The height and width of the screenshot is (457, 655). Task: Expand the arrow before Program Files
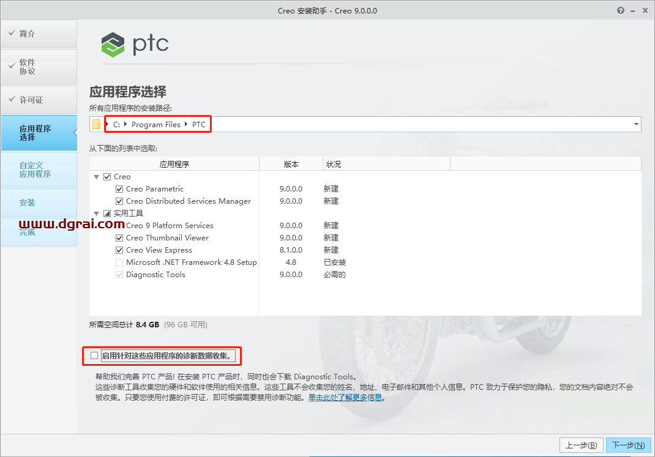[x=125, y=124]
